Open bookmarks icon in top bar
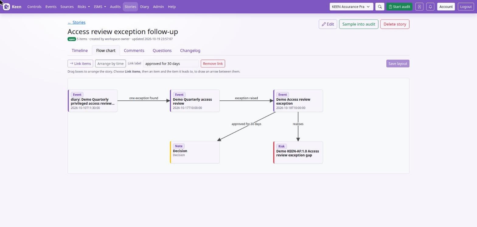This screenshot has height=227, width=477. [419, 7]
